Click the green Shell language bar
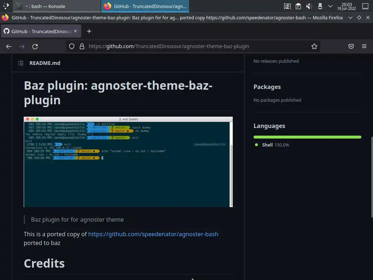 (307, 137)
